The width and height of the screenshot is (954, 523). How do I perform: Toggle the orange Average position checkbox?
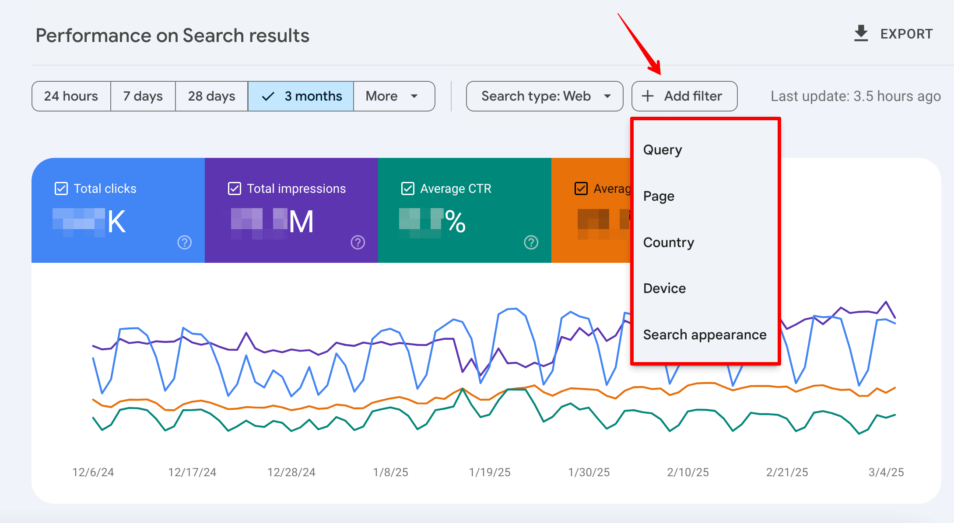581,188
